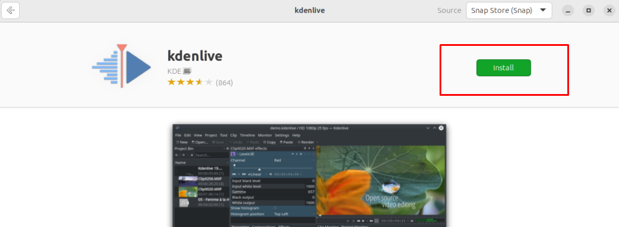Open the Snap Store (Snap) source dropdown

509,10
